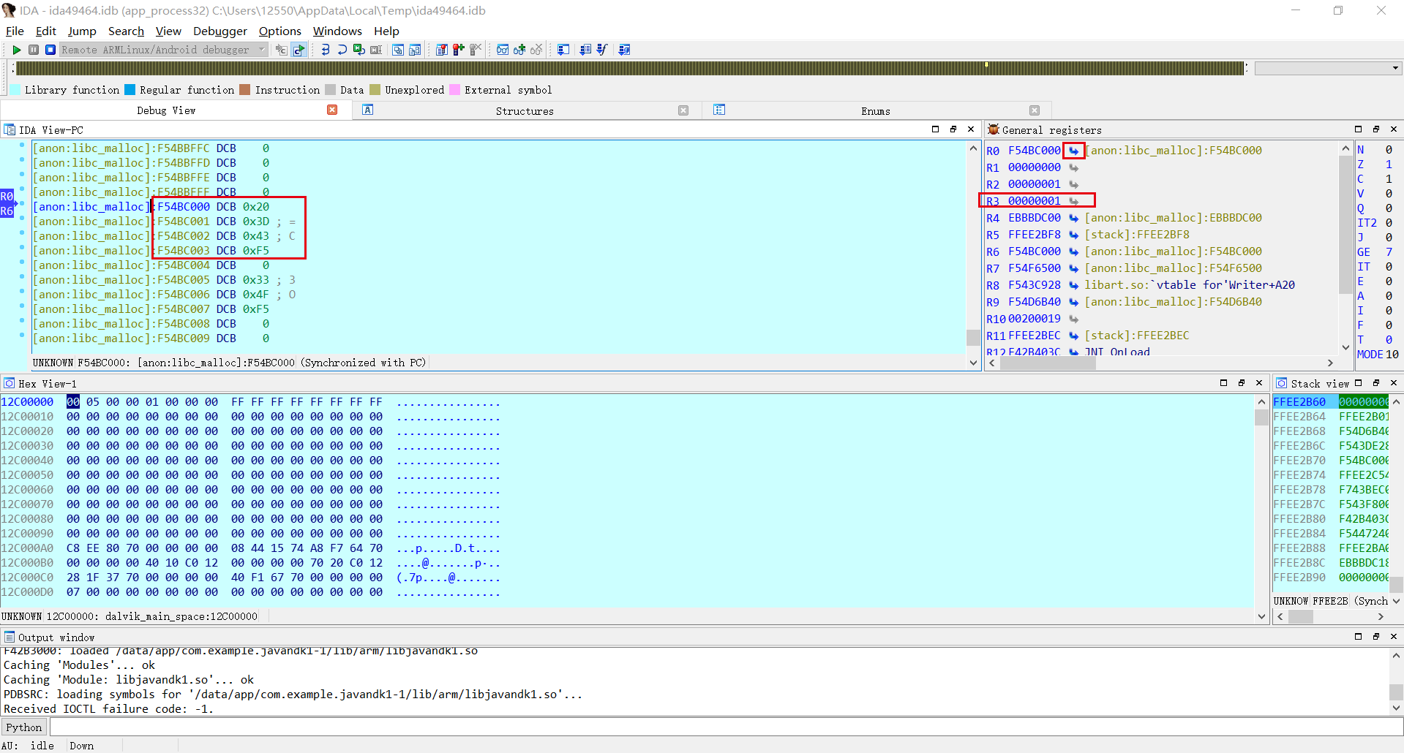Close the Stack view panel
This screenshot has height=753, width=1404.
click(1394, 383)
